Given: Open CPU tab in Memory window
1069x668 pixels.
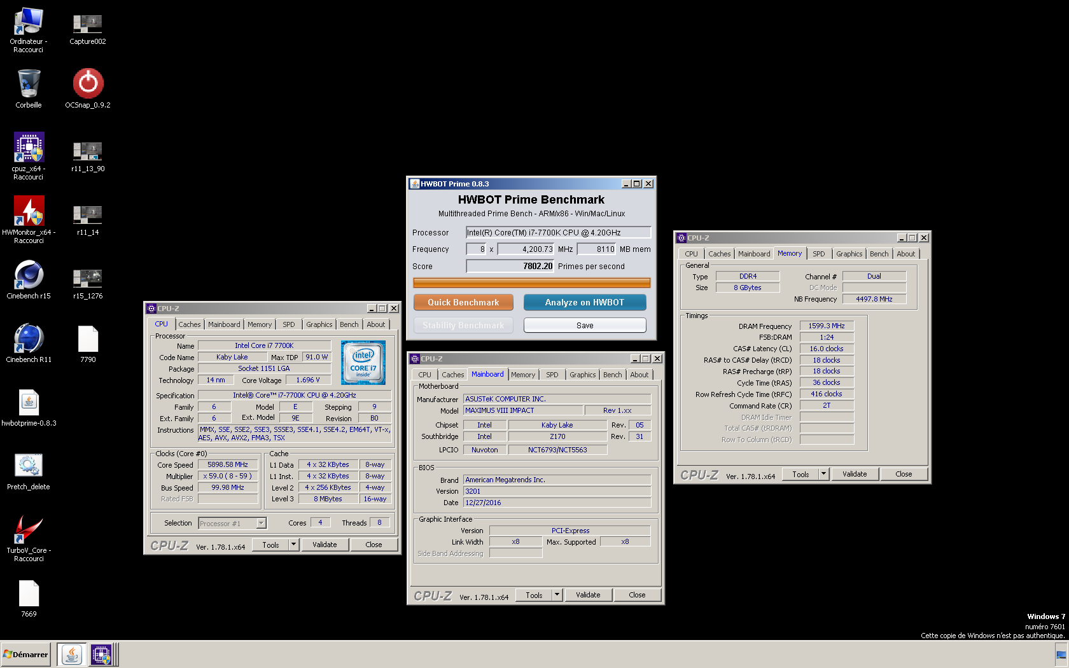Looking at the screenshot, I should point(691,254).
